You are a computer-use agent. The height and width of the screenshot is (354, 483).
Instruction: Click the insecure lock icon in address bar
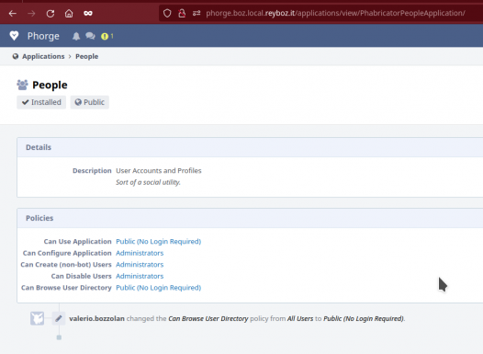coord(182,13)
